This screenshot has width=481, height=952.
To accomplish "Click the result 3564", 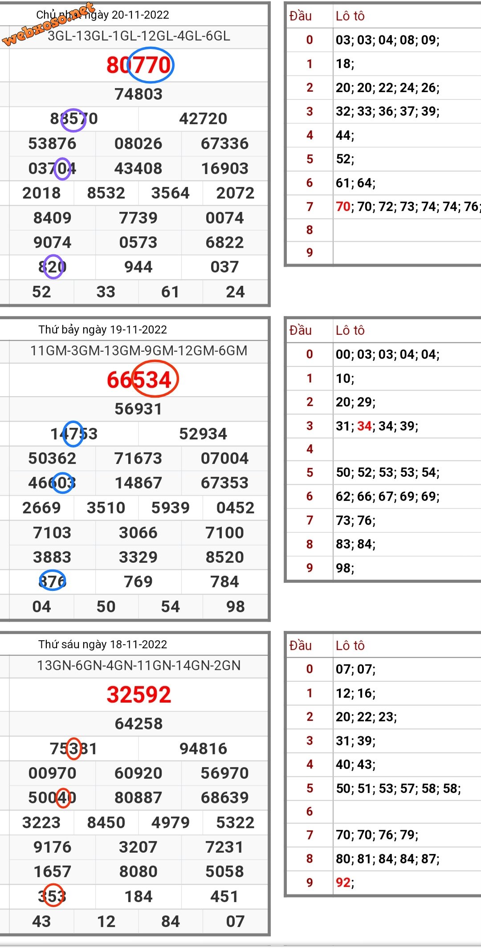I will pyautogui.click(x=171, y=193).
